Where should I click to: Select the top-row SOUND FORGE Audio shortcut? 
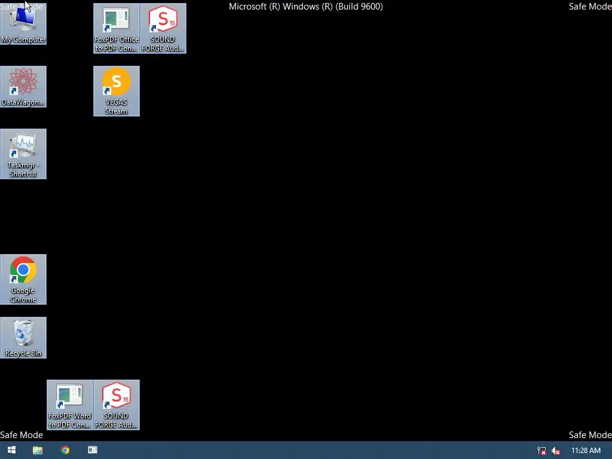point(163,28)
